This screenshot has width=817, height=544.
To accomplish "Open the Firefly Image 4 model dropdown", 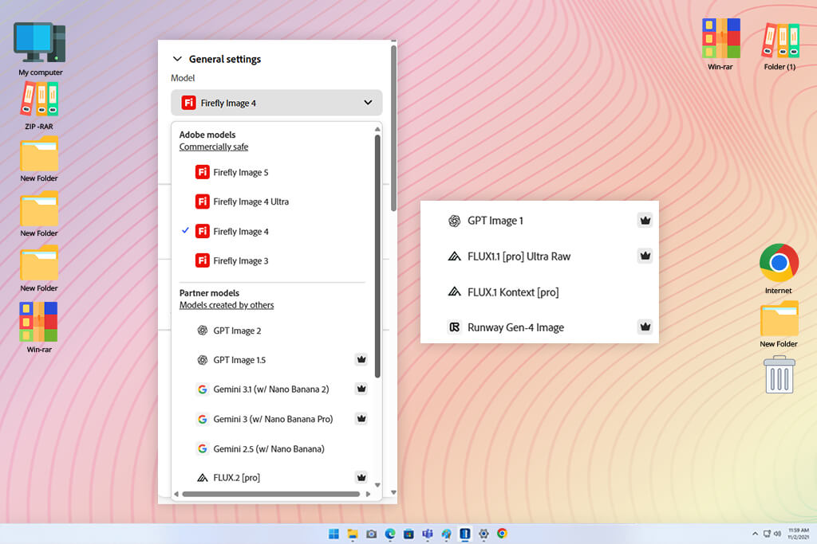I will 277,103.
